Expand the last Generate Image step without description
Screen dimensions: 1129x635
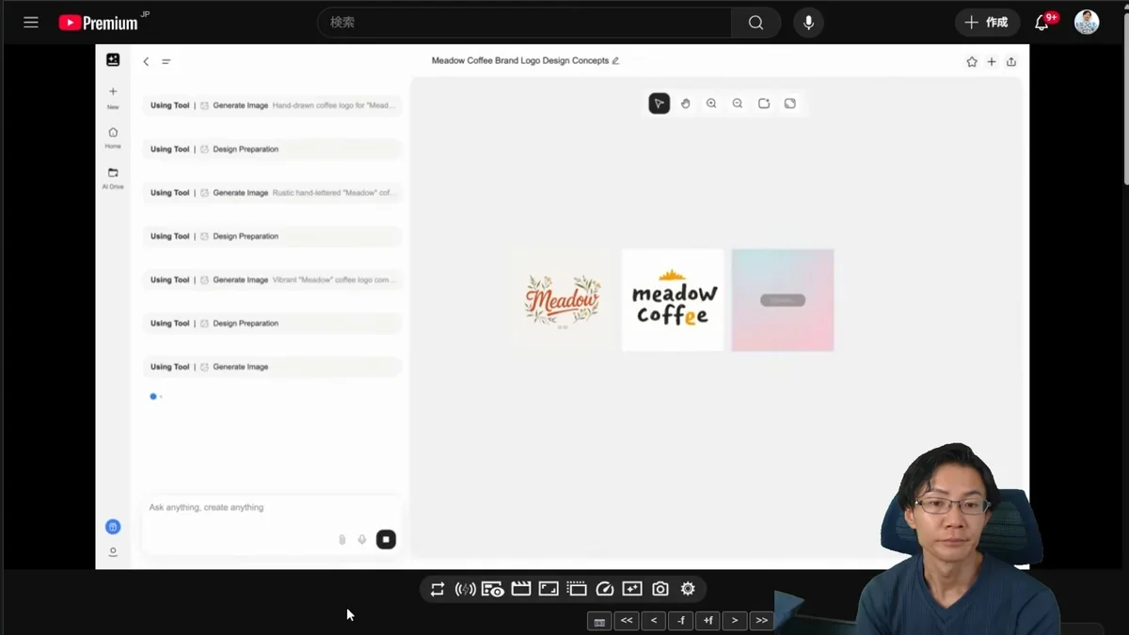(x=273, y=367)
